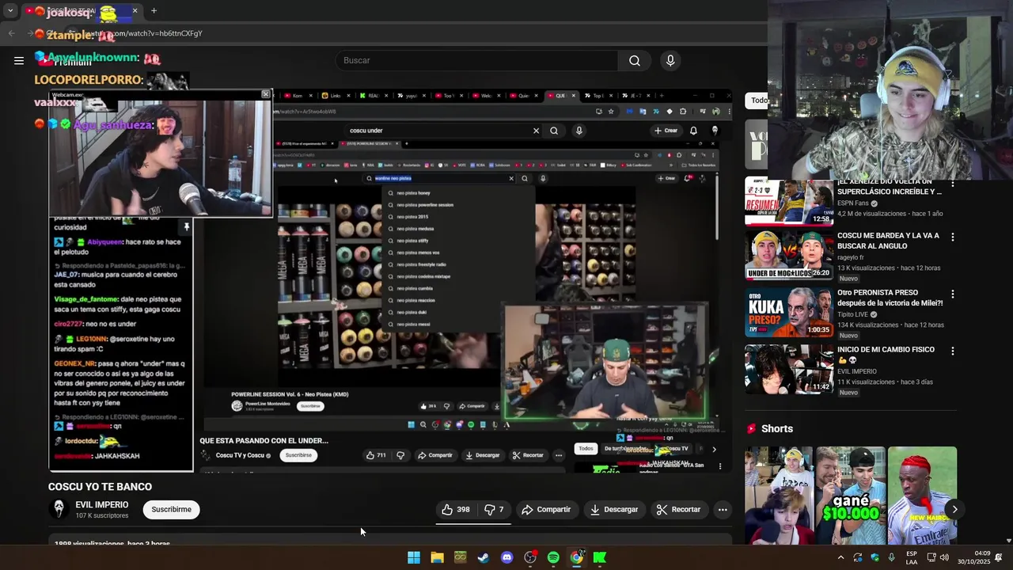1013x570 pixels.
Task: Open INICIO DE MI CAMBIO FISICO thumbnail
Action: point(789,369)
